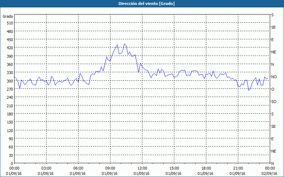Screen dimensions: 284x177
Task: Select the "Grado" axis unit label
Action: (x=8, y=16)
